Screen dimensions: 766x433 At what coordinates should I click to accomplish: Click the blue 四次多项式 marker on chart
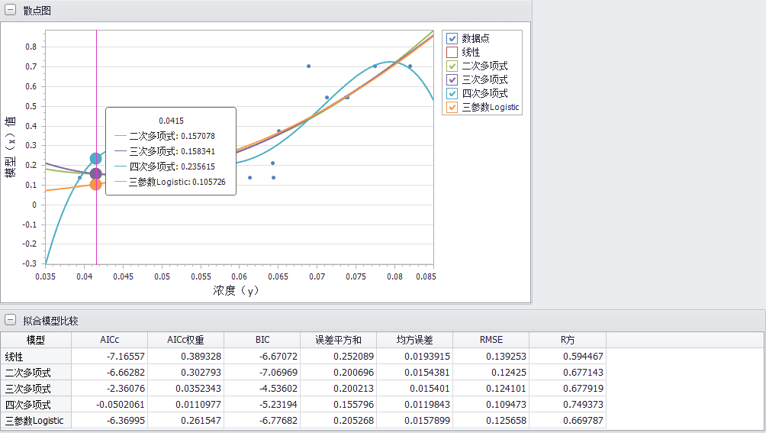(95, 158)
